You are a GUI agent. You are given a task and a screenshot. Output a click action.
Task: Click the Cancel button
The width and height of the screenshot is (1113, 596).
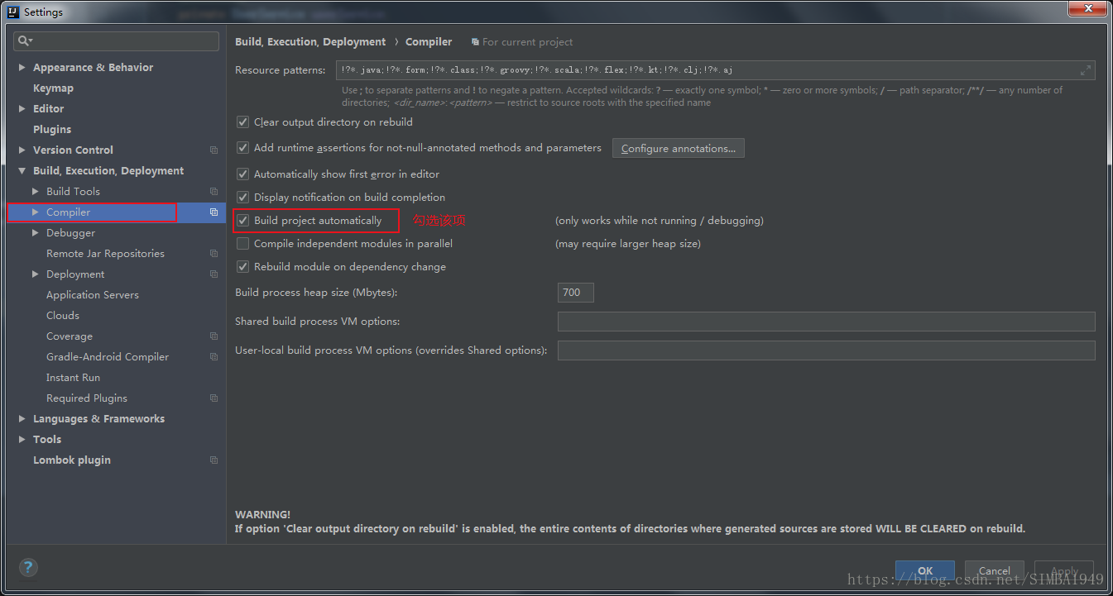point(995,570)
